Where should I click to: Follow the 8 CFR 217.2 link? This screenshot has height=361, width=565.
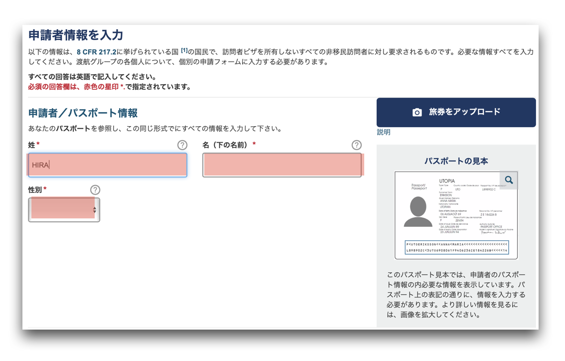click(x=96, y=52)
